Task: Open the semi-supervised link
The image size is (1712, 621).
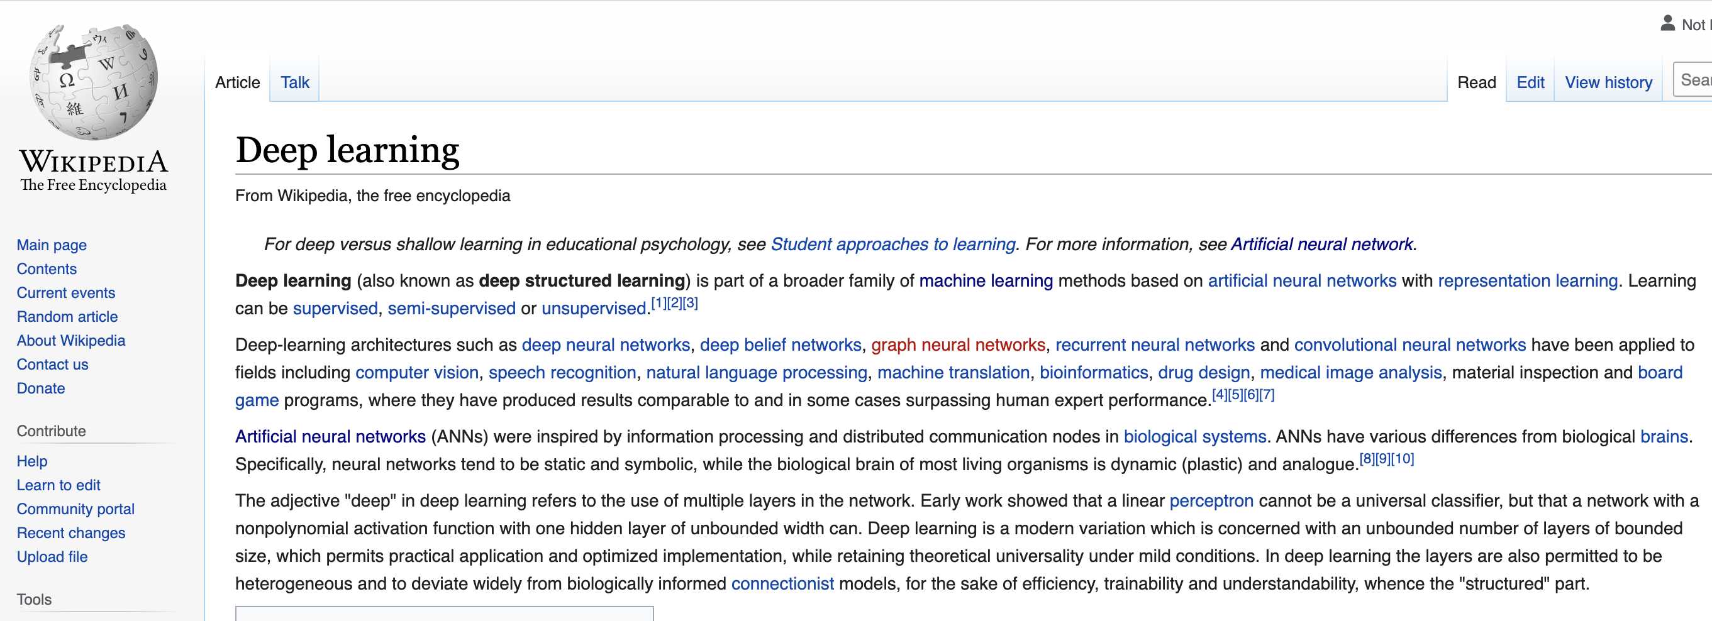Action: [x=452, y=309]
